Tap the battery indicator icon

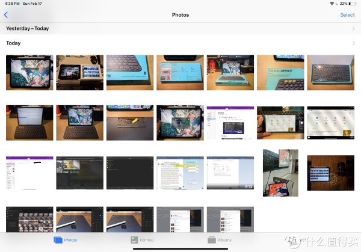coord(353,4)
